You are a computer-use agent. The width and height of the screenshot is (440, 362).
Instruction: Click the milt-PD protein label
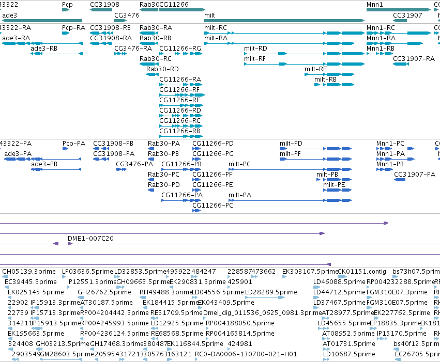[x=291, y=144]
